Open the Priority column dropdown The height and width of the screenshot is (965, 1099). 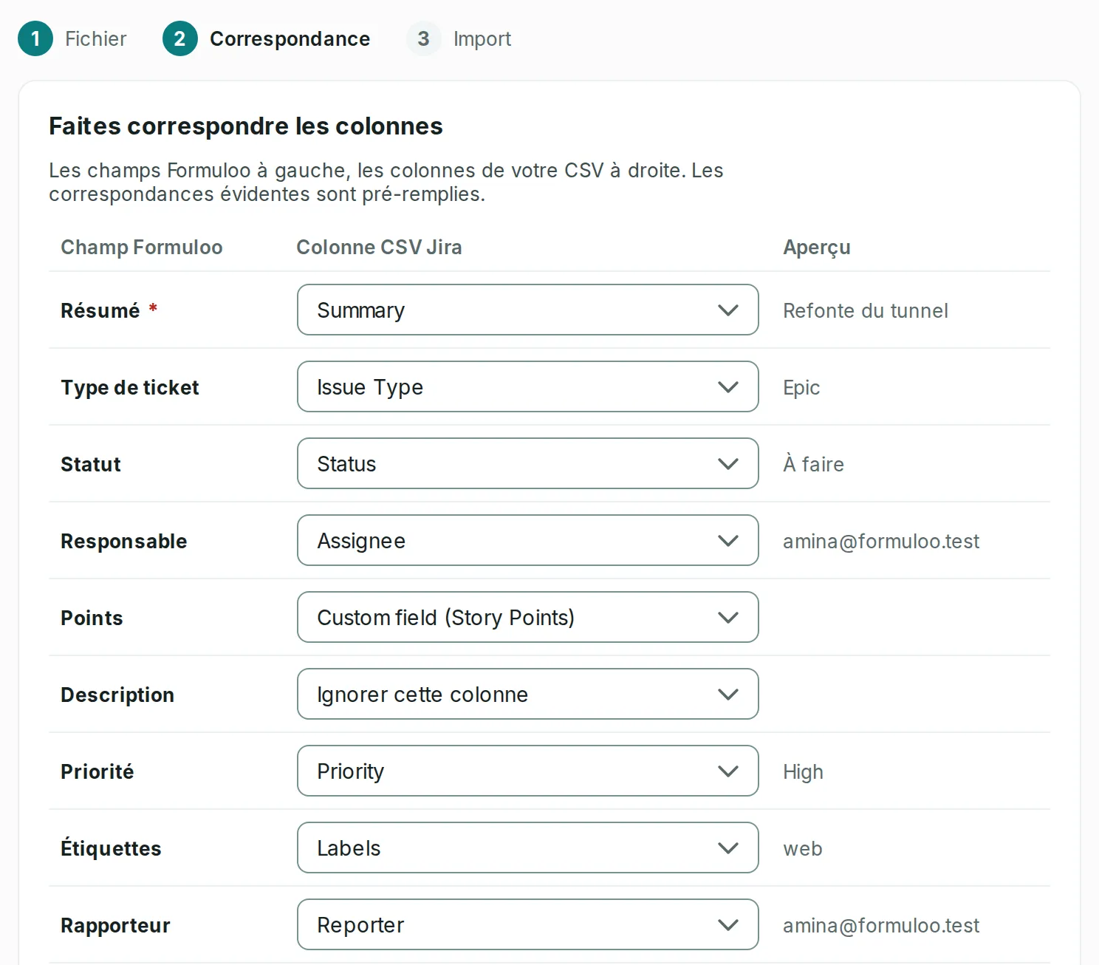pos(528,771)
